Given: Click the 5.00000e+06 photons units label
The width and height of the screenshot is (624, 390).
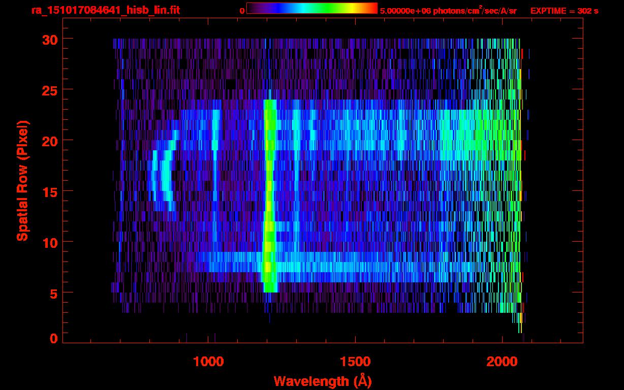Looking at the screenshot, I should [448, 11].
